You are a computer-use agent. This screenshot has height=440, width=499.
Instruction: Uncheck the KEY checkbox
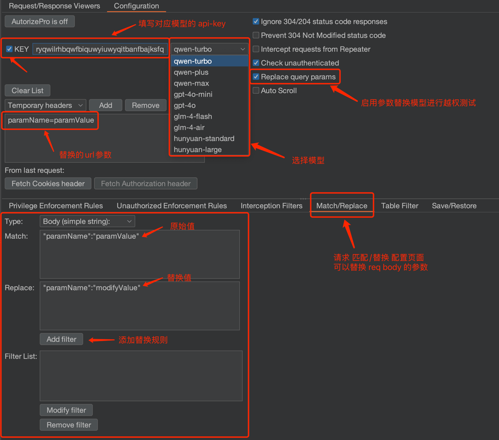pos(9,49)
